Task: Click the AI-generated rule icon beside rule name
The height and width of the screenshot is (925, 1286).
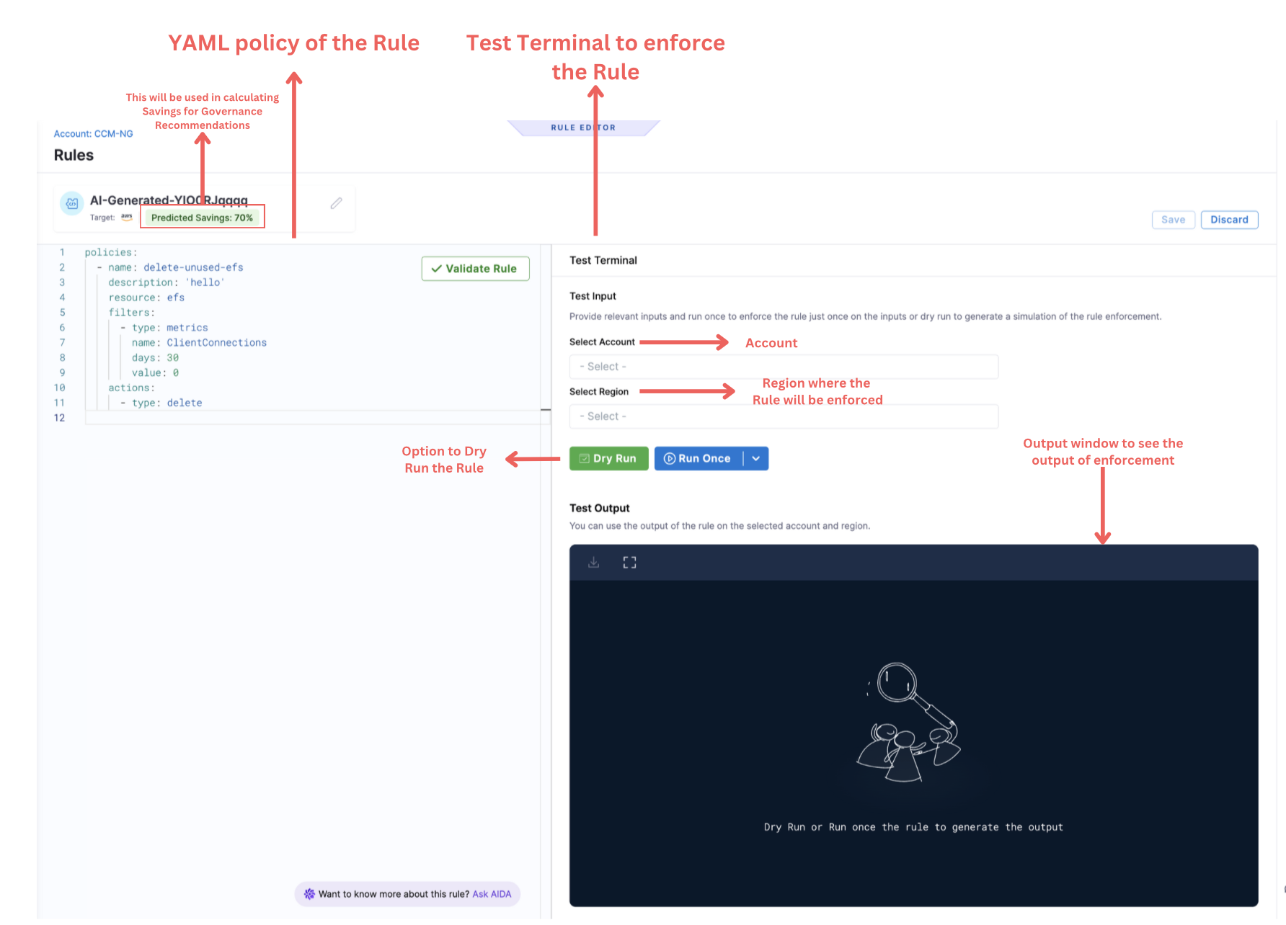Action: tap(72, 204)
